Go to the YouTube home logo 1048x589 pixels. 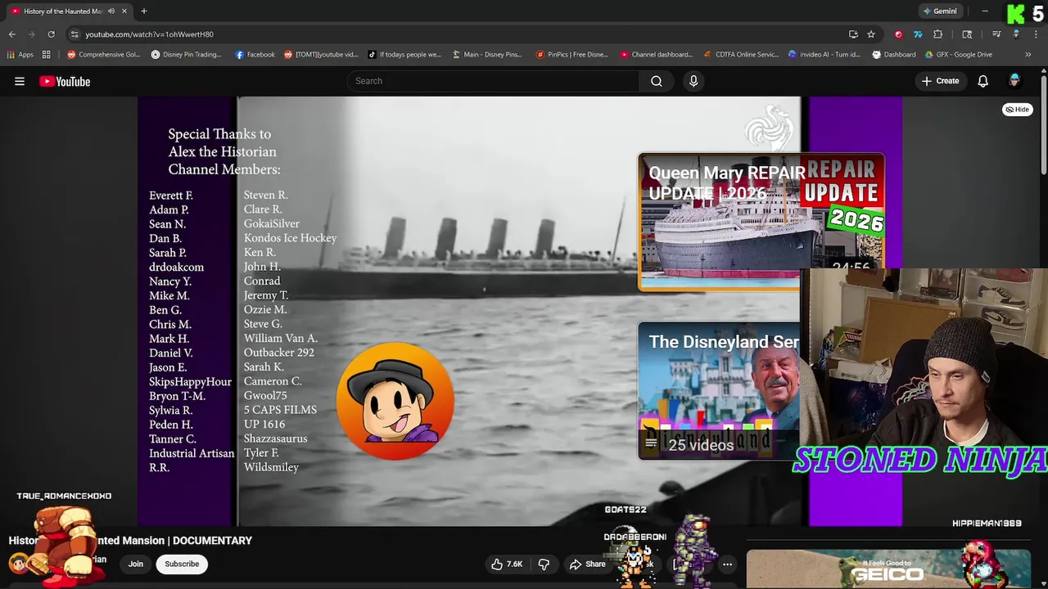[x=65, y=81]
